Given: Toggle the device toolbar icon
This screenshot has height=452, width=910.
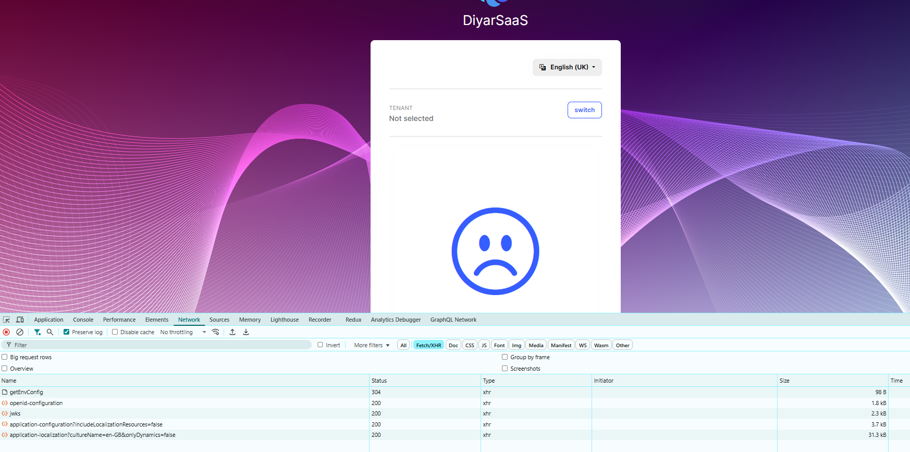Looking at the screenshot, I should click(20, 320).
